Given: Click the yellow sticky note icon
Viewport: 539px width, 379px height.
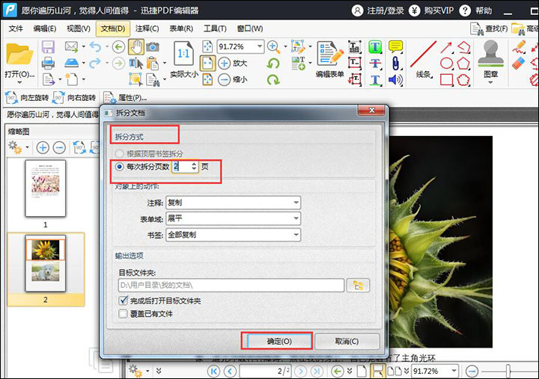Looking at the screenshot, I should 395,47.
